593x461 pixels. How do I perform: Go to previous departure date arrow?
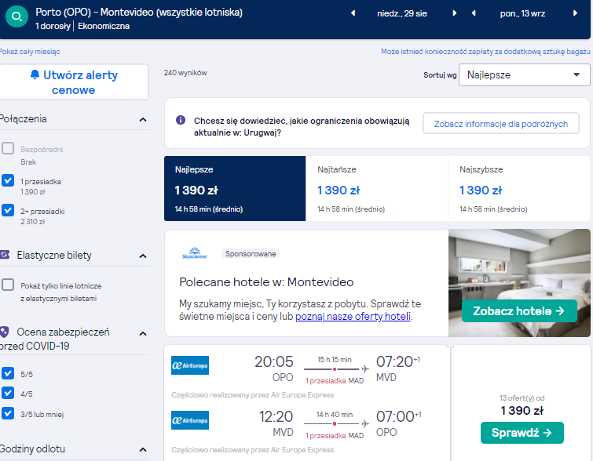click(353, 13)
